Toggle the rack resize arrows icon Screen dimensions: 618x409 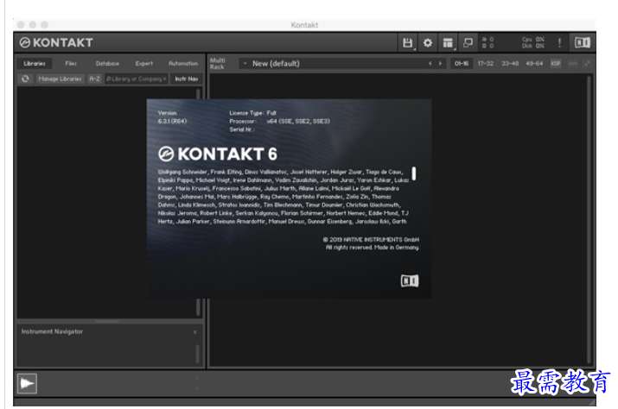[587, 63]
